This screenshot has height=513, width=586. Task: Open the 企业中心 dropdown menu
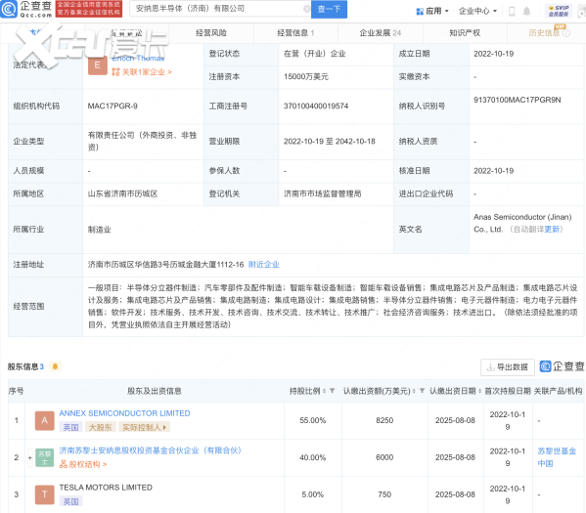click(477, 11)
